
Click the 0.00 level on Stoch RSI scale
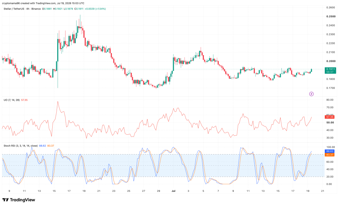tap(329, 184)
